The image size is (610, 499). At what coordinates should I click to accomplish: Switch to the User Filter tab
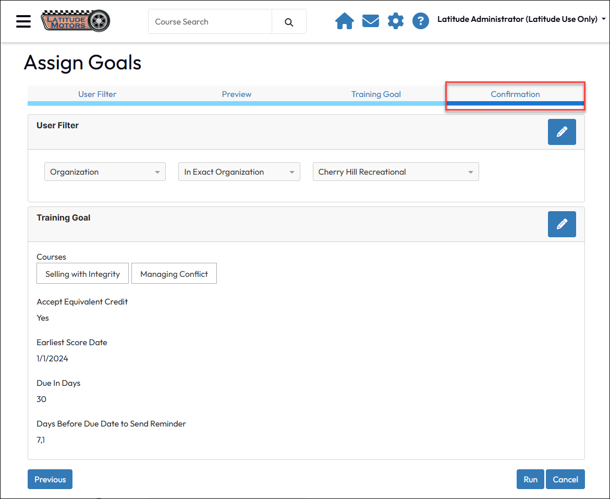[97, 94]
